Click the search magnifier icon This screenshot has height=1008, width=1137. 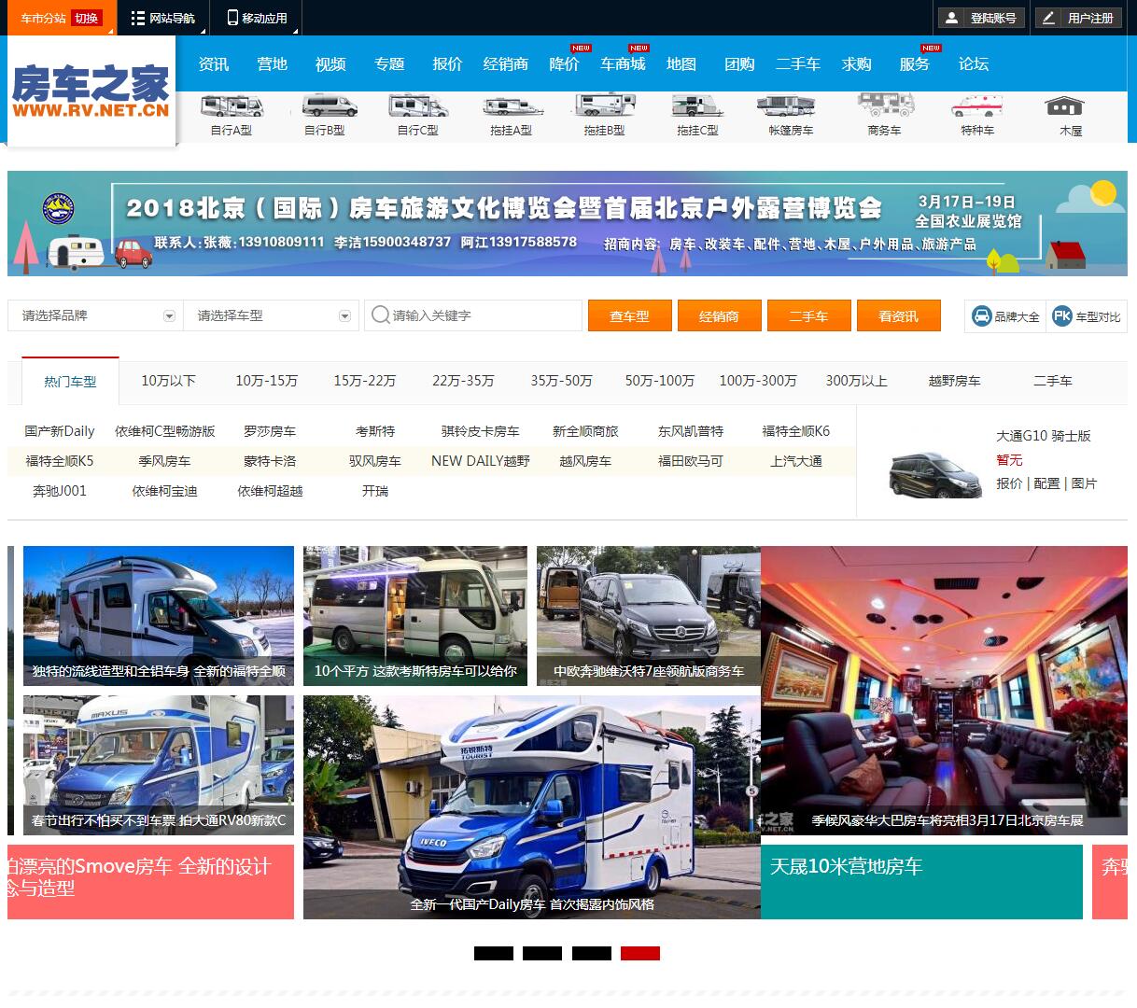click(380, 315)
